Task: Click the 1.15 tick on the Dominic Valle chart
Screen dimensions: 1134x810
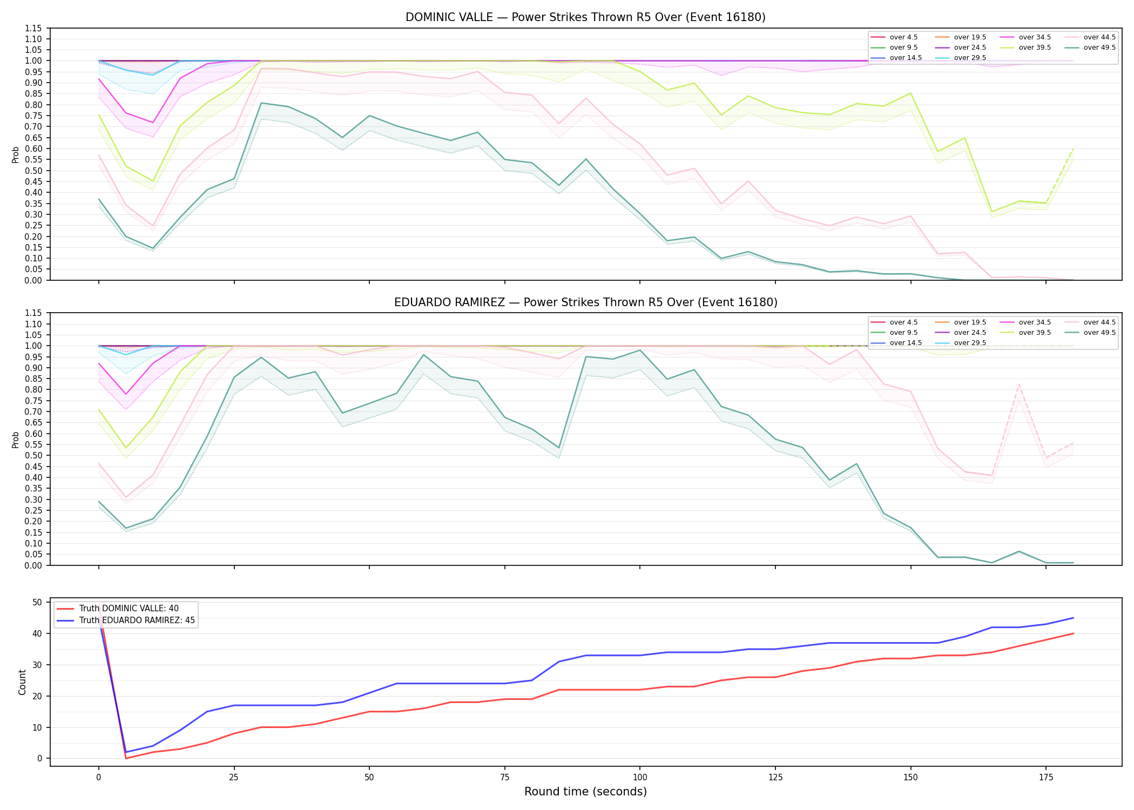Action: coord(33,28)
